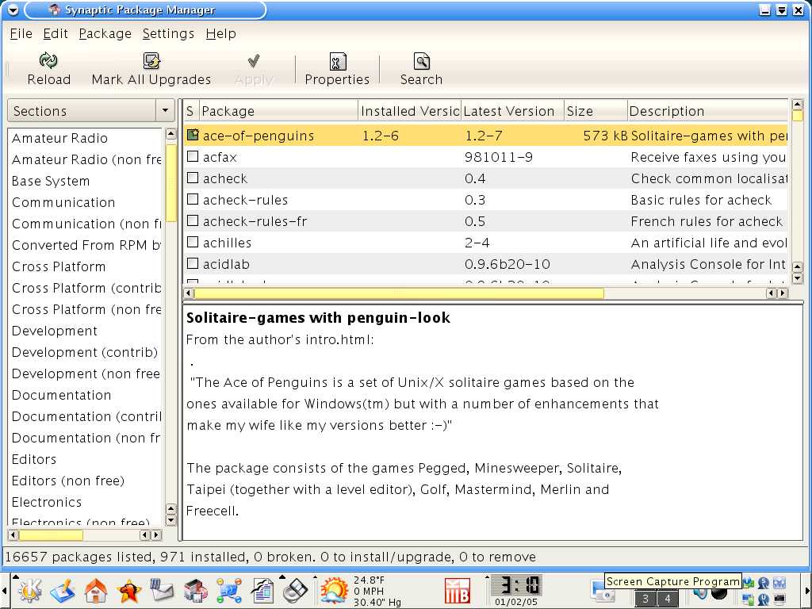Click the package list horizontal scrollbar
This screenshot has width=812, height=609.
476,293
